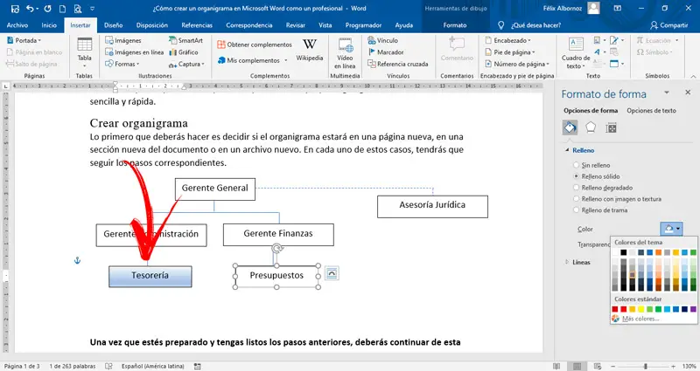
Task: Insert pictures with Imágenes
Action: (x=123, y=40)
